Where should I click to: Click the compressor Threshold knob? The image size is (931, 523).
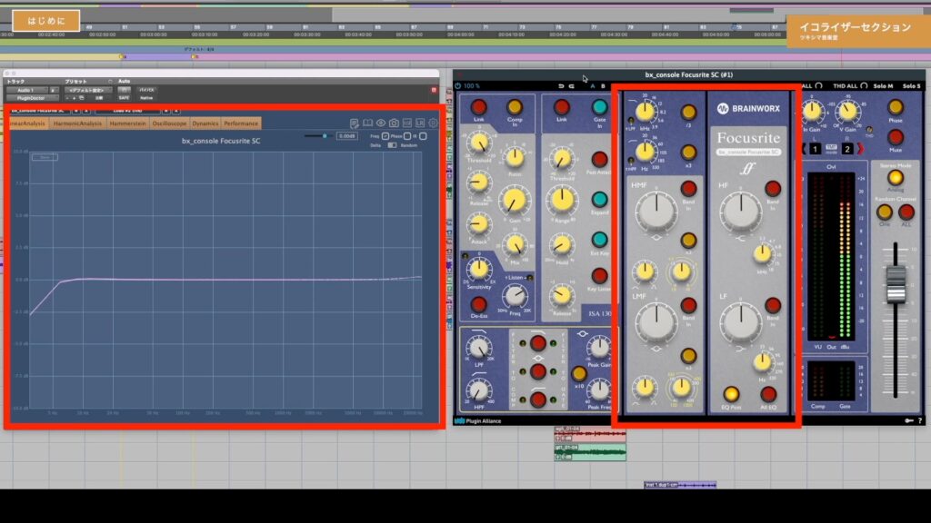point(478,143)
